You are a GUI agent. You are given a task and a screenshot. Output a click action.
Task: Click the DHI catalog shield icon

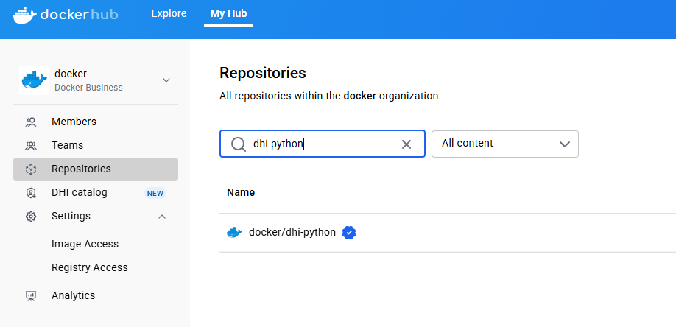31,193
